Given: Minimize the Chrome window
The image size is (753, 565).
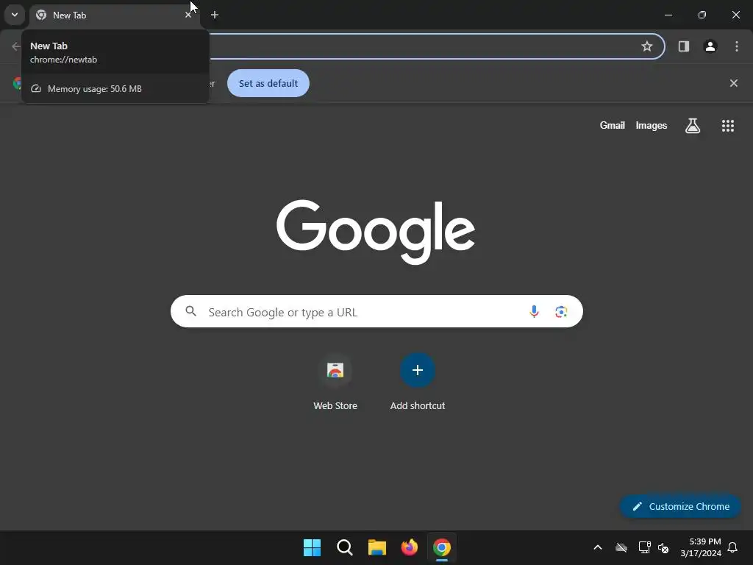Looking at the screenshot, I should pos(668,15).
